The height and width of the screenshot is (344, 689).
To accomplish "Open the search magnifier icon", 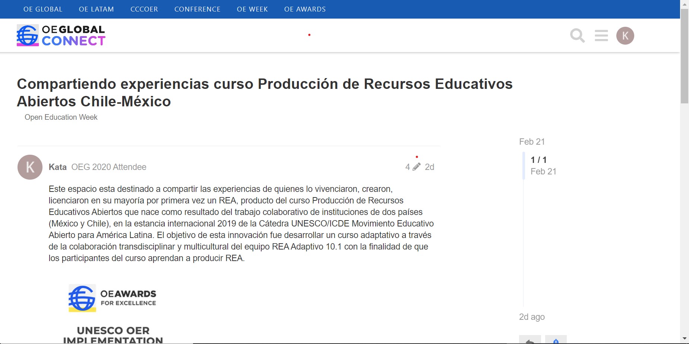I will pos(577,36).
